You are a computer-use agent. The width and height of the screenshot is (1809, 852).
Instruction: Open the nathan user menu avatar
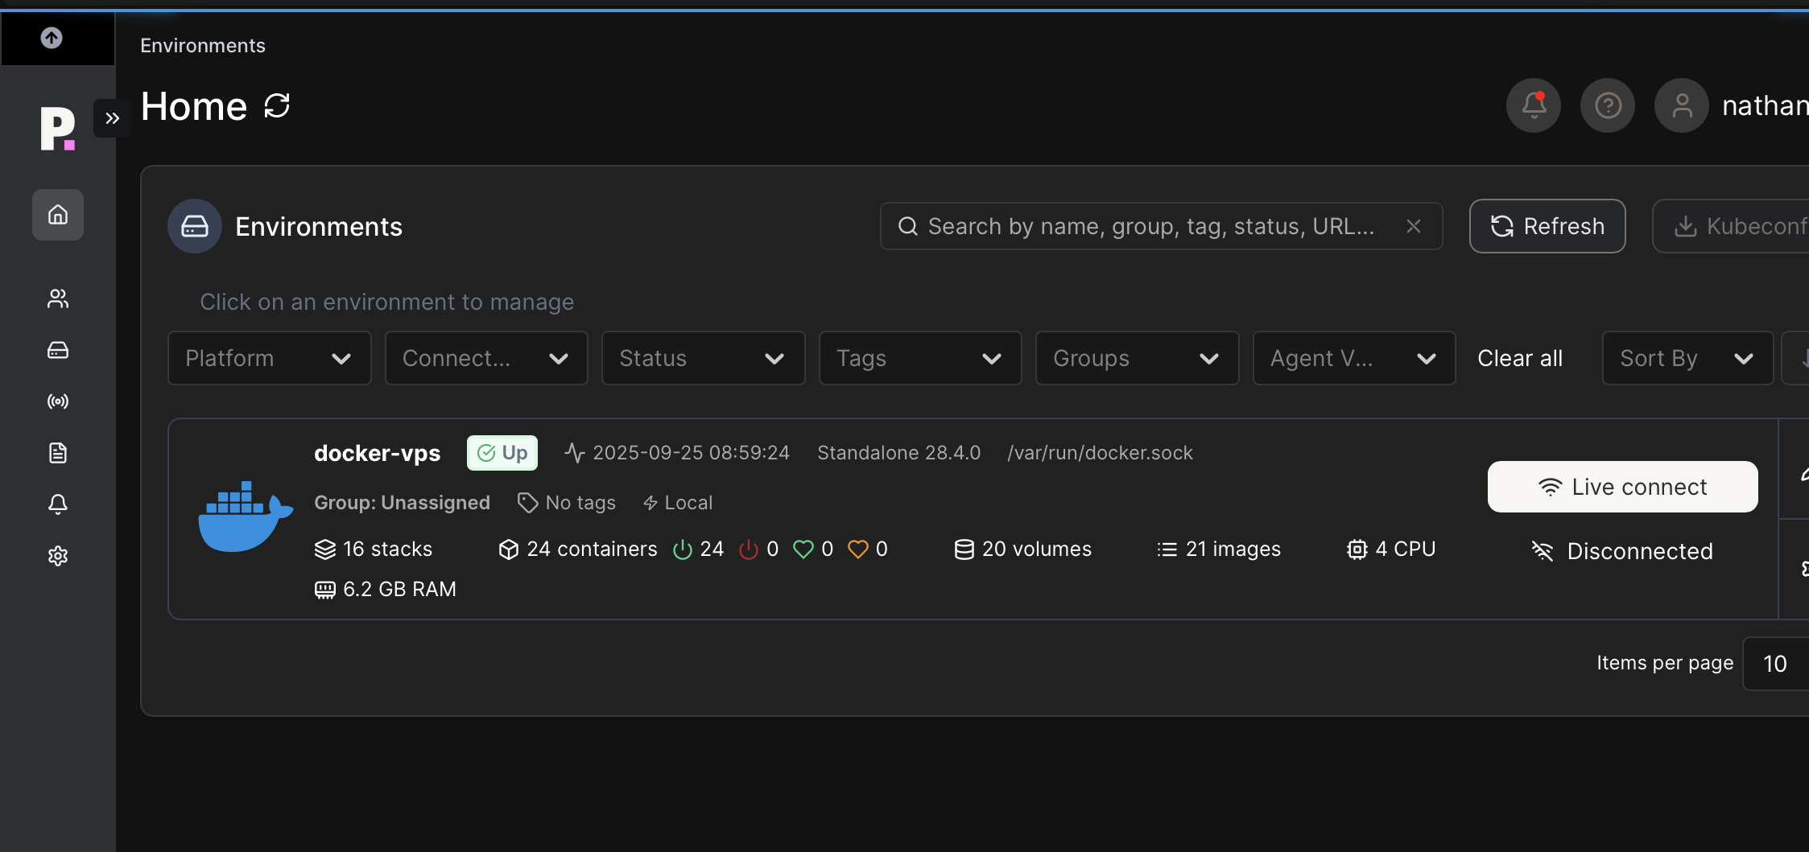[x=1682, y=105]
